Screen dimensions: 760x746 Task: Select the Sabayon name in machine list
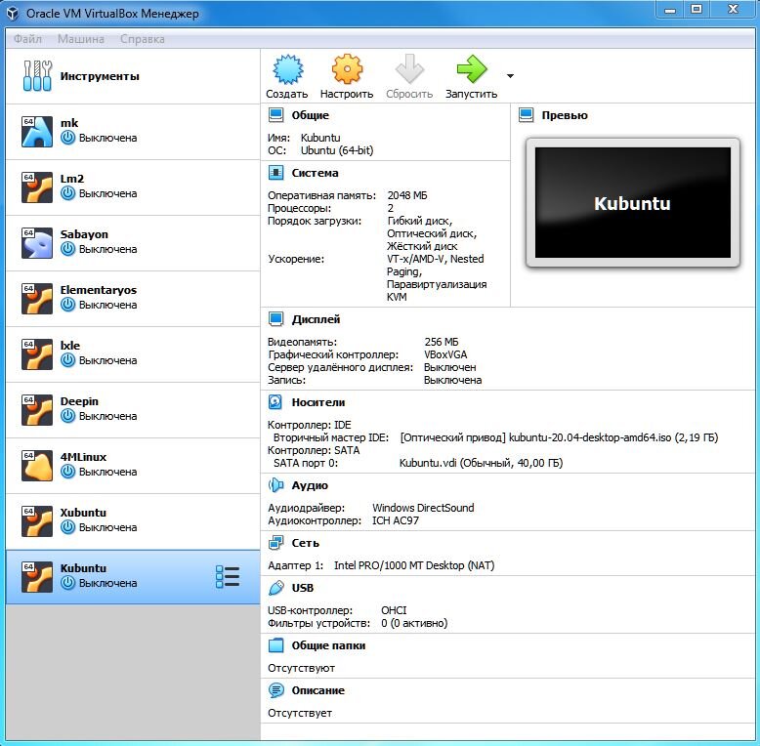point(84,234)
